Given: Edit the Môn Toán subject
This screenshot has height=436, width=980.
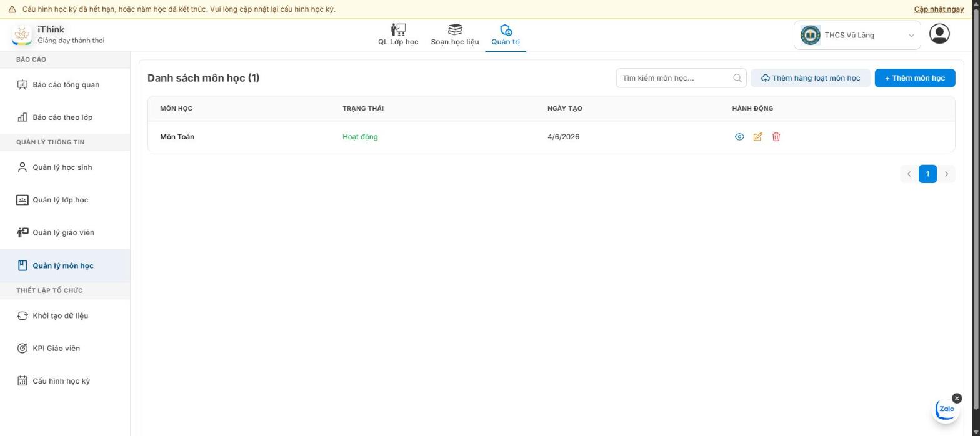Looking at the screenshot, I should point(757,137).
